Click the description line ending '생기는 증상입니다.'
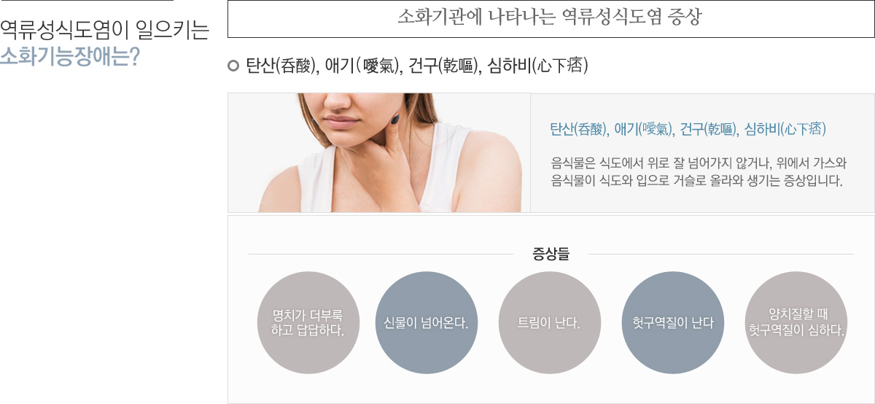This screenshot has height=404, width=875. tap(696, 179)
